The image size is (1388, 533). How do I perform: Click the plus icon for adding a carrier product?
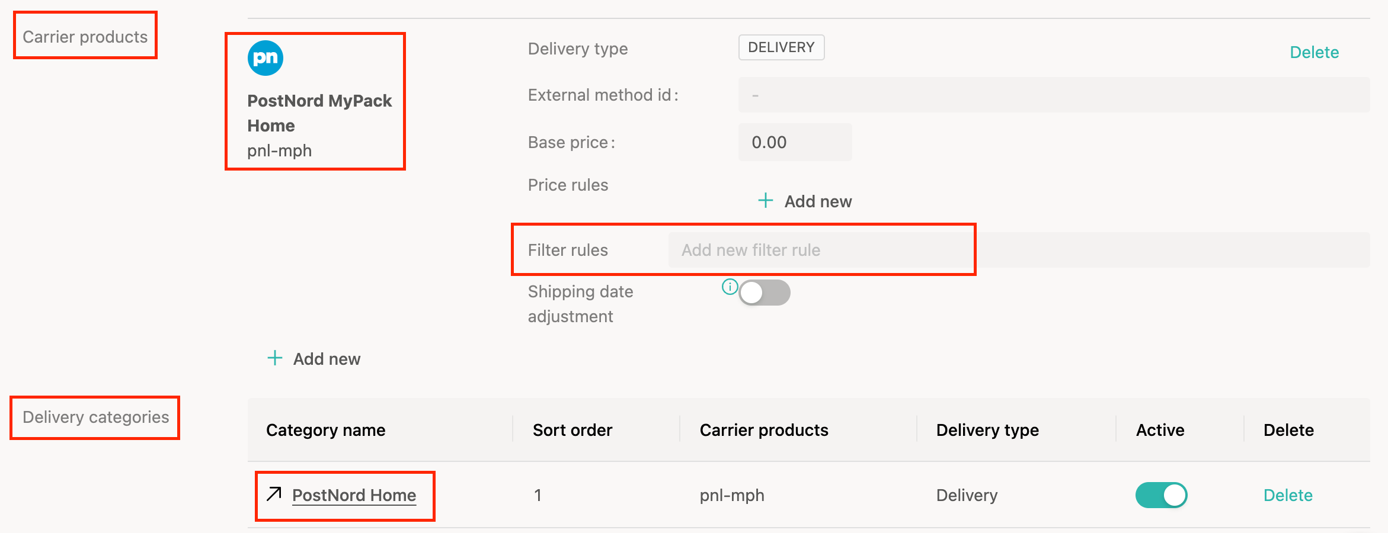(x=274, y=358)
